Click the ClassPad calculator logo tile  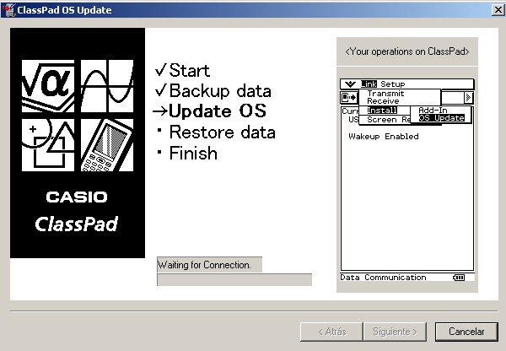pos(107,145)
